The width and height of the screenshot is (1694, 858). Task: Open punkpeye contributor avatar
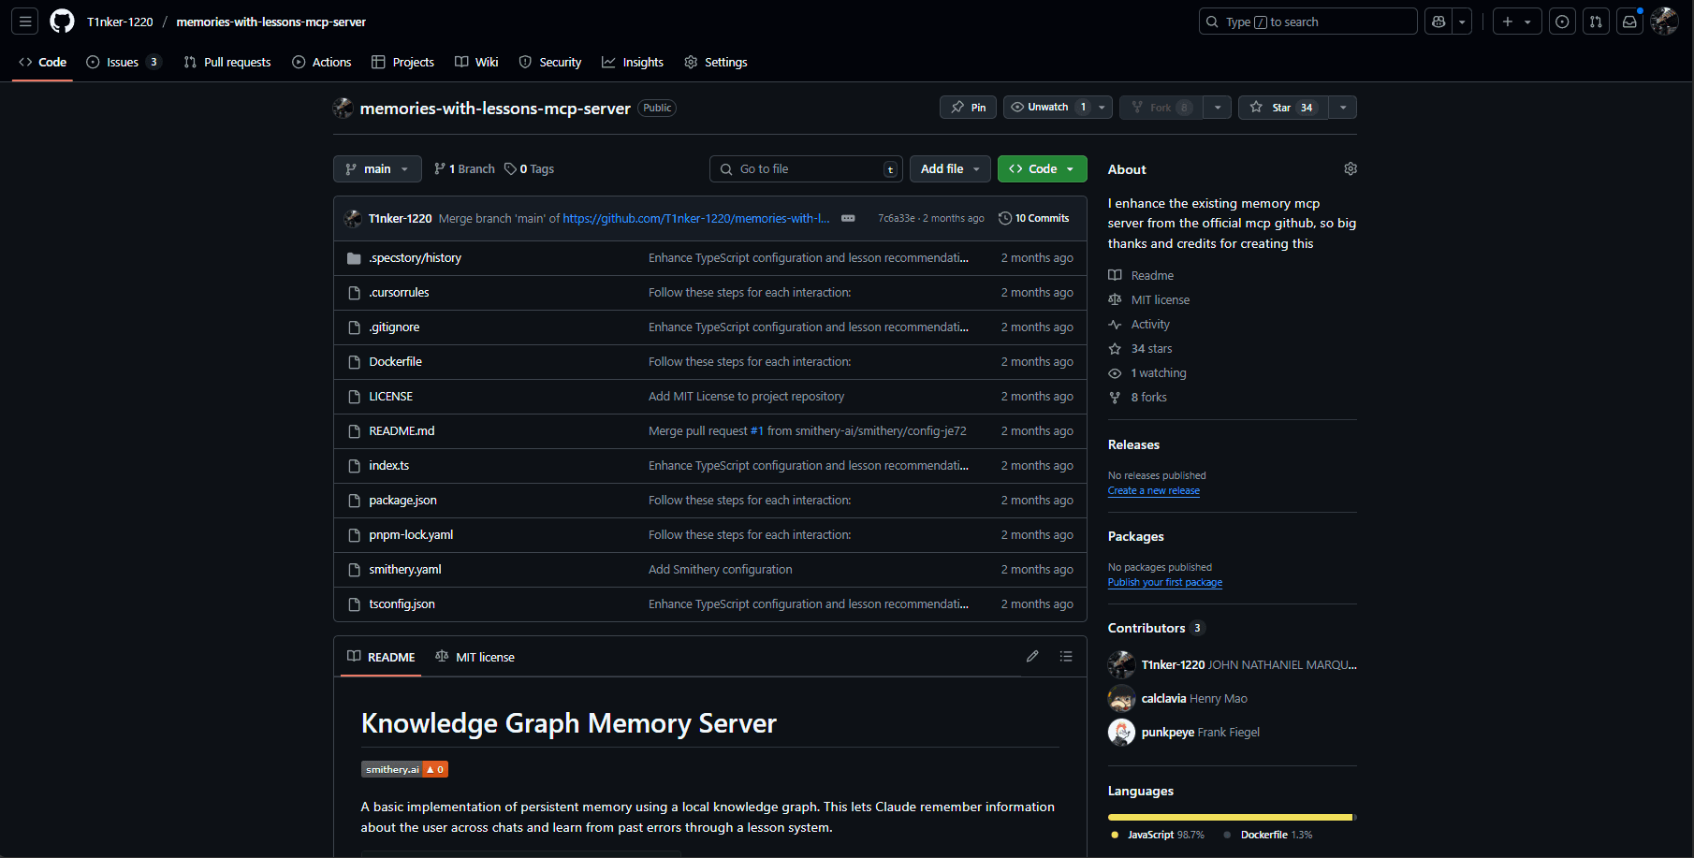1121,732
